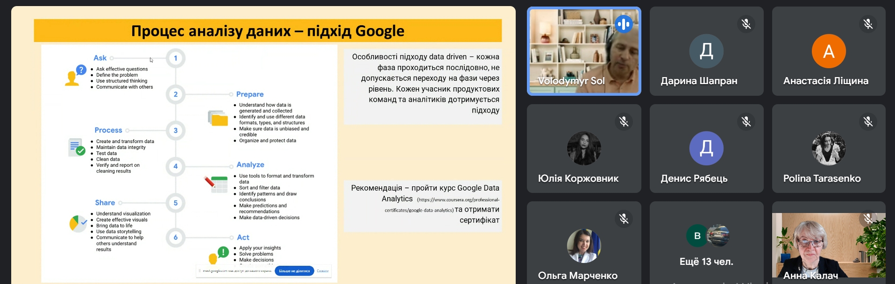This screenshot has height=284, width=895.
Task: Click step circle 3 on the slide
Action: point(176,130)
